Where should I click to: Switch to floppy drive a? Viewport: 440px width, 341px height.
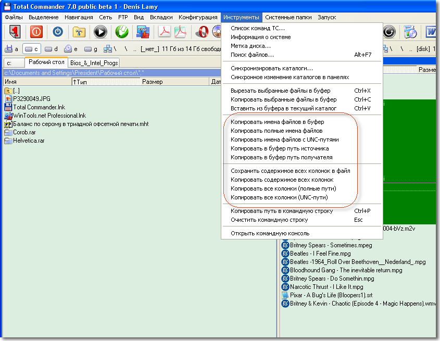tap(11, 49)
